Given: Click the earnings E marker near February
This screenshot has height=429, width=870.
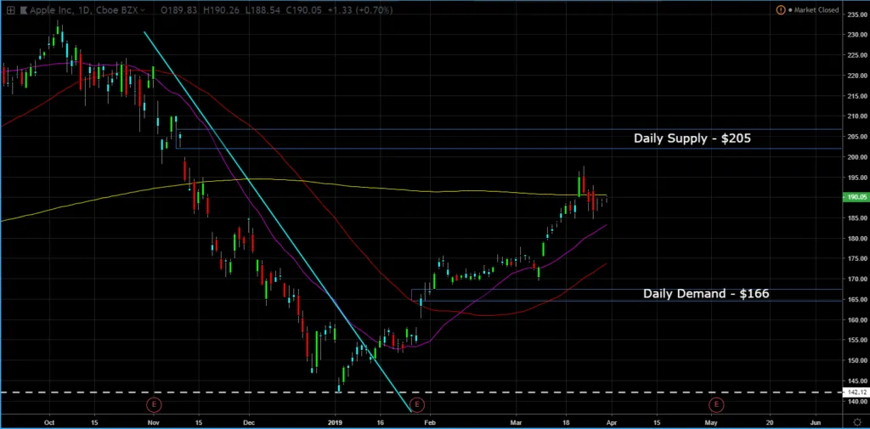Looking at the screenshot, I should point(416,404).
